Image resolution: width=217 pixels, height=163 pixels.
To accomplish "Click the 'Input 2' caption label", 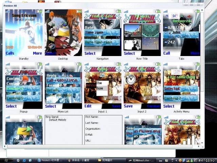I will click(142, 112).
